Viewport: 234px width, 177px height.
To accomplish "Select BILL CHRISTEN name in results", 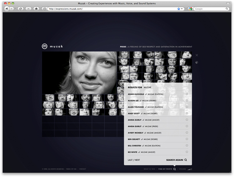I will [x=134, y=146].
